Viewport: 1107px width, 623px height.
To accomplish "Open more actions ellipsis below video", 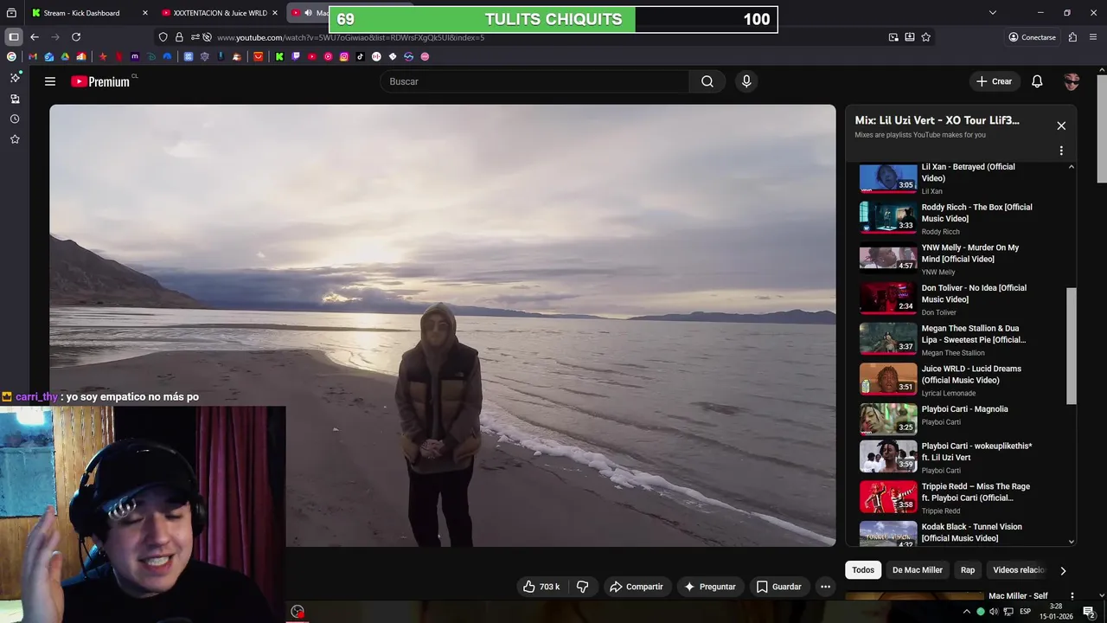I will [825, 587].
